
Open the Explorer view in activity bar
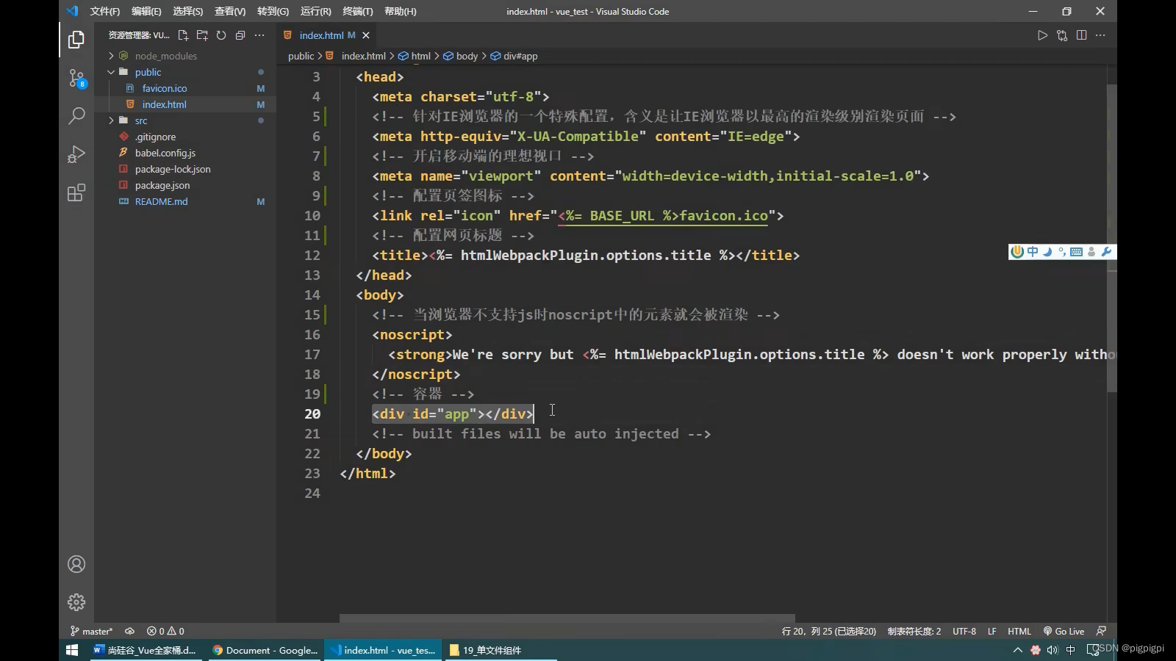(x=76, y=39)
